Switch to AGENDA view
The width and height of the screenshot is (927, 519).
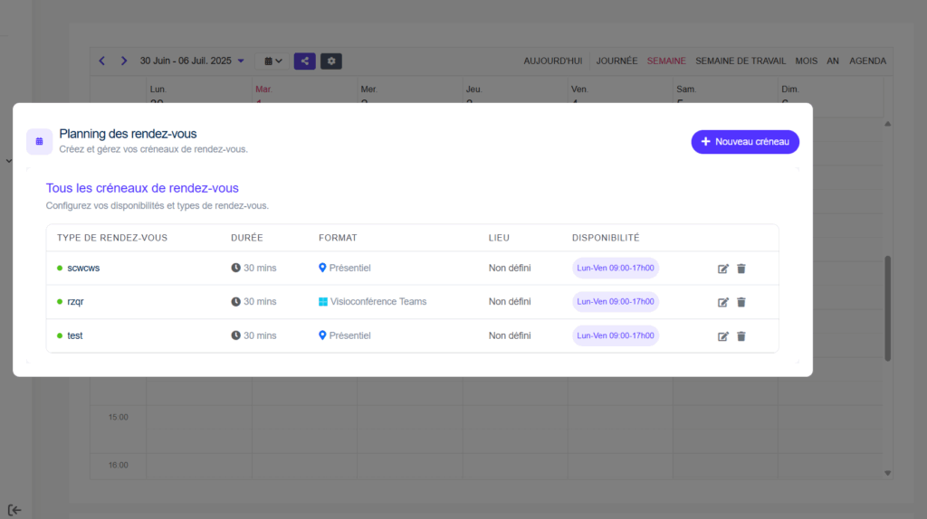coord(867,61)
